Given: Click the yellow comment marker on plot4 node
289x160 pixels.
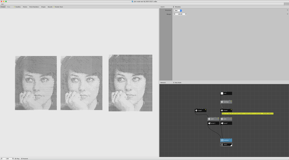Looking at the screenshot, I should point(218,118).
